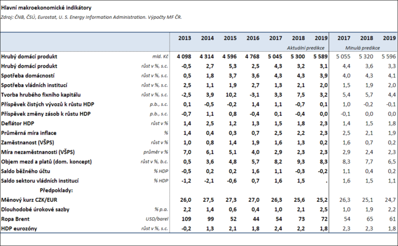Select Zaměstnanost value 1,9 for 2016
Viewport: 398px width, 246px height.
[255, 142]
